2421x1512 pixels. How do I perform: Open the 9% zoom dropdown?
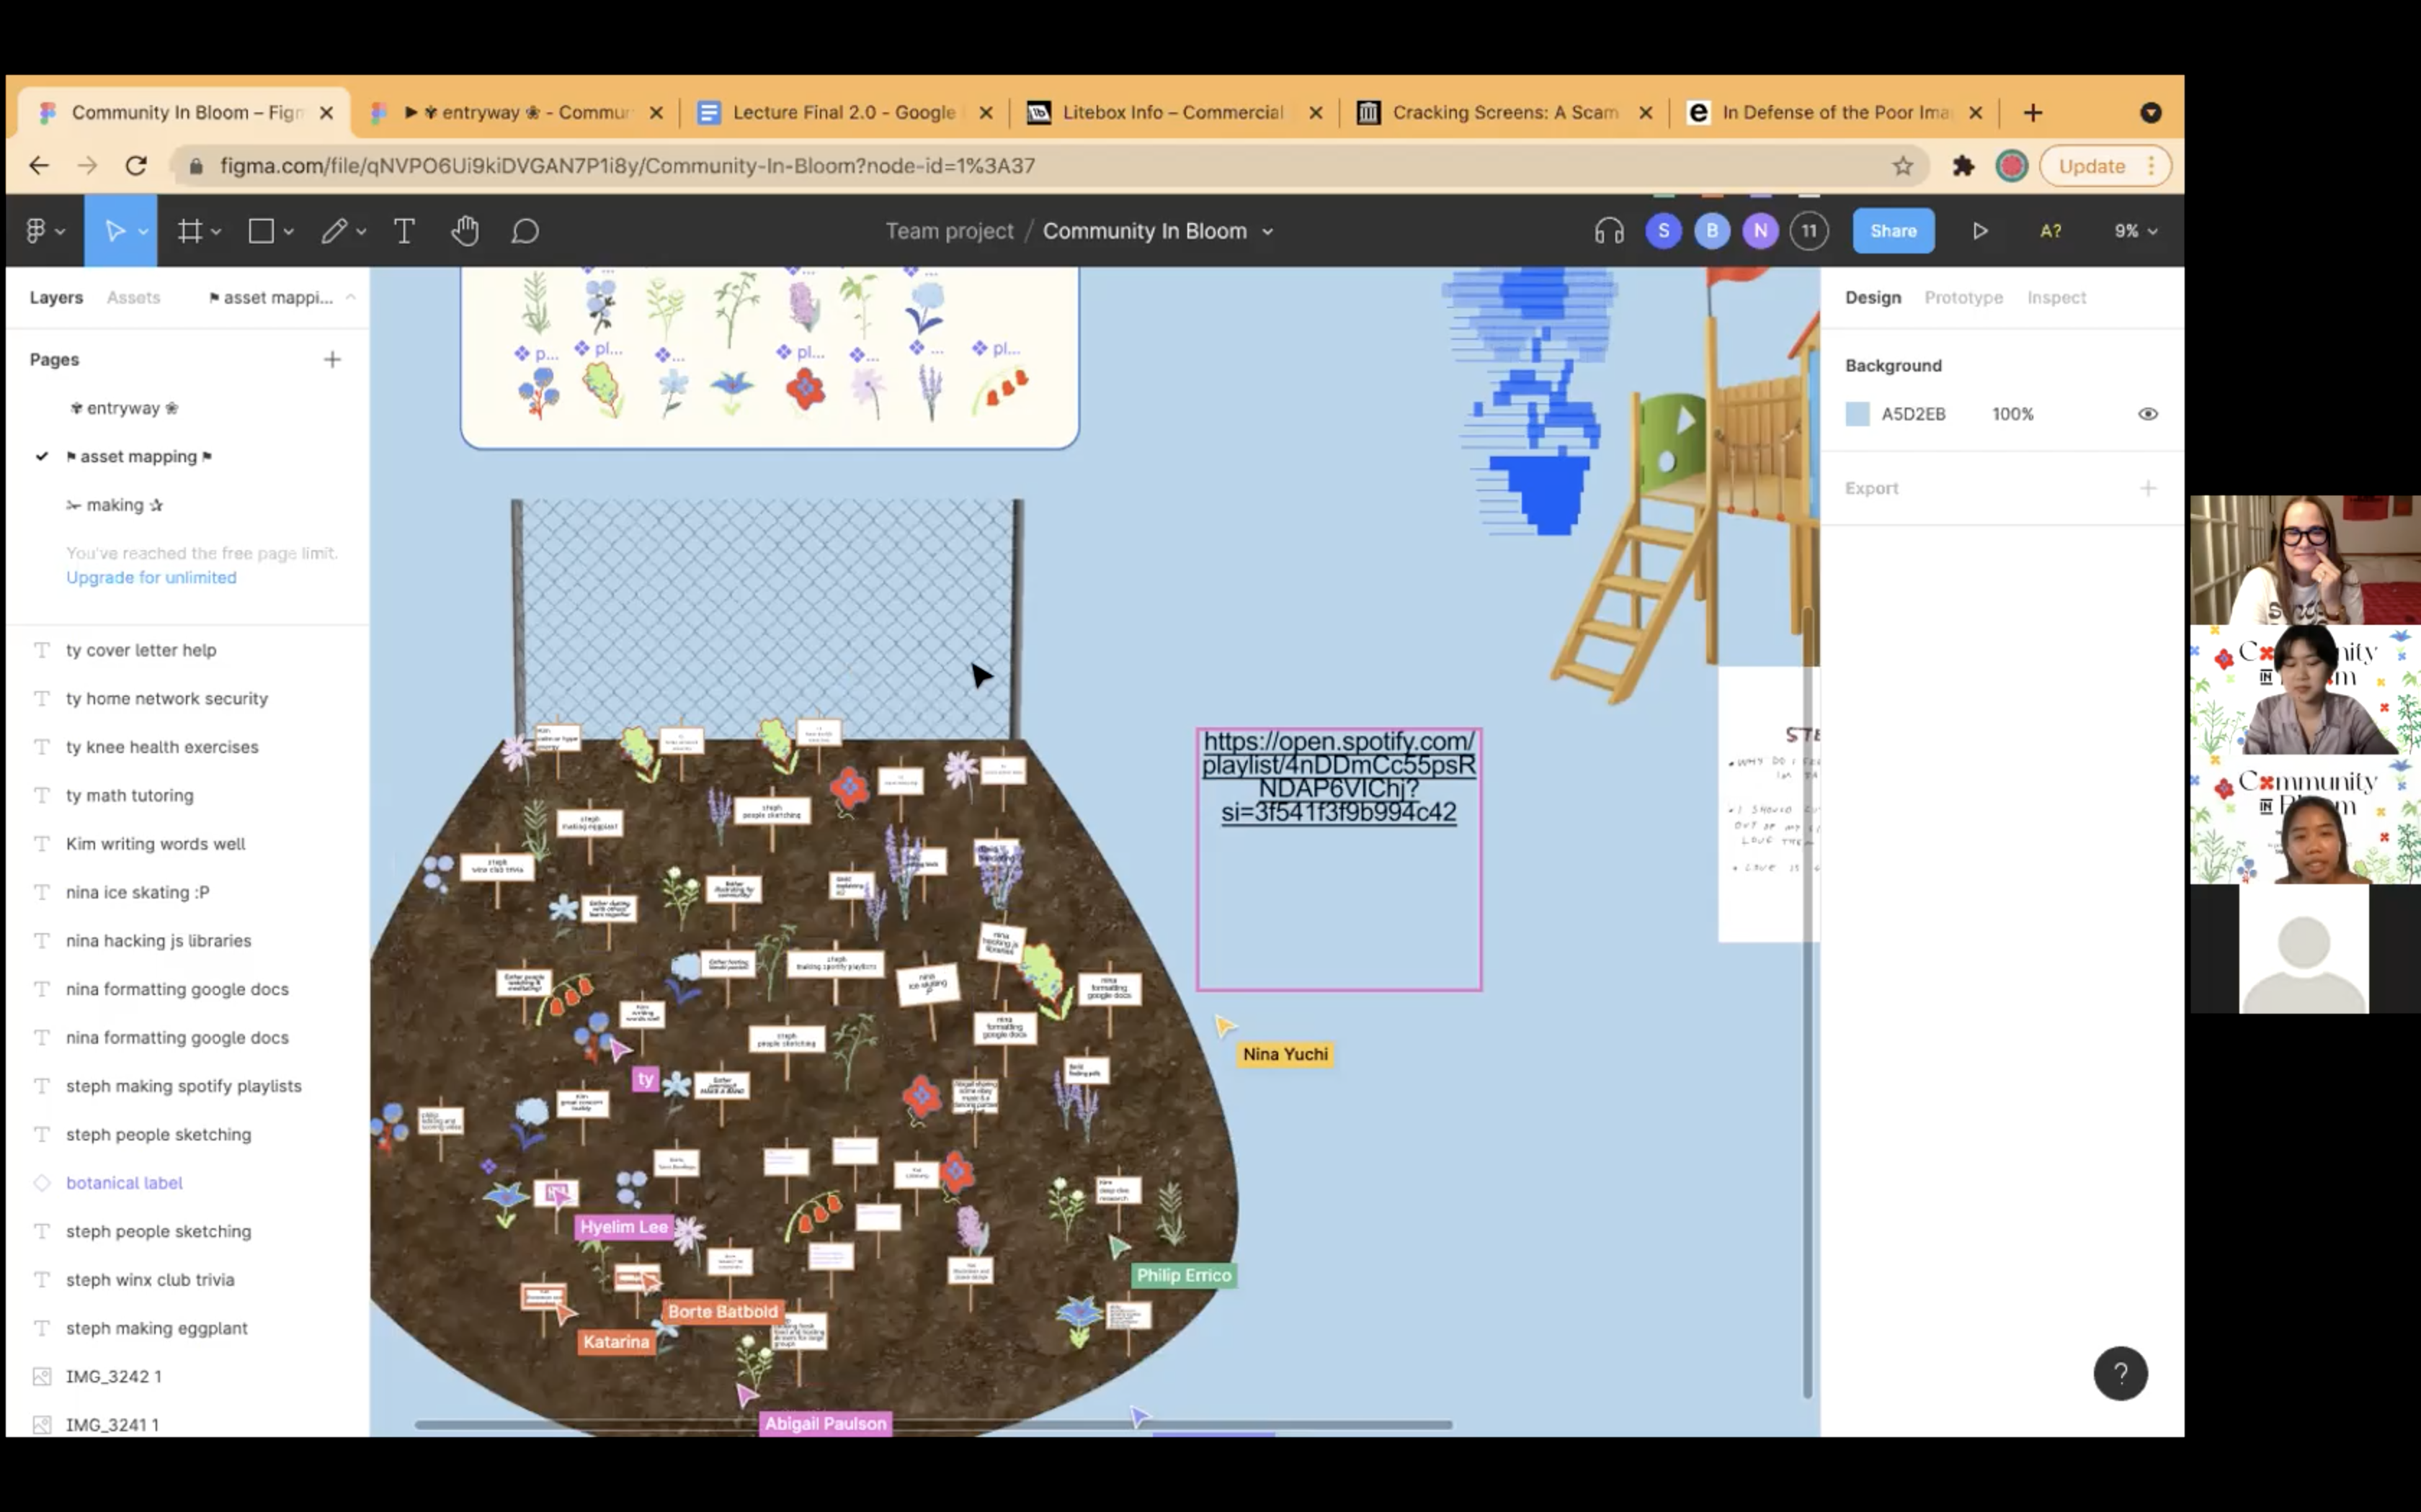pyautogui.click(x=2135, y=231)
